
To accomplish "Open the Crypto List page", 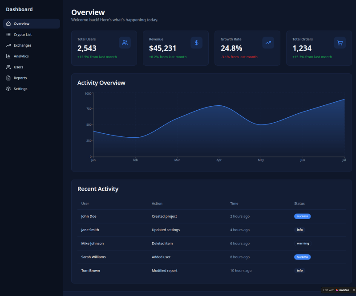I will point(32,35).
